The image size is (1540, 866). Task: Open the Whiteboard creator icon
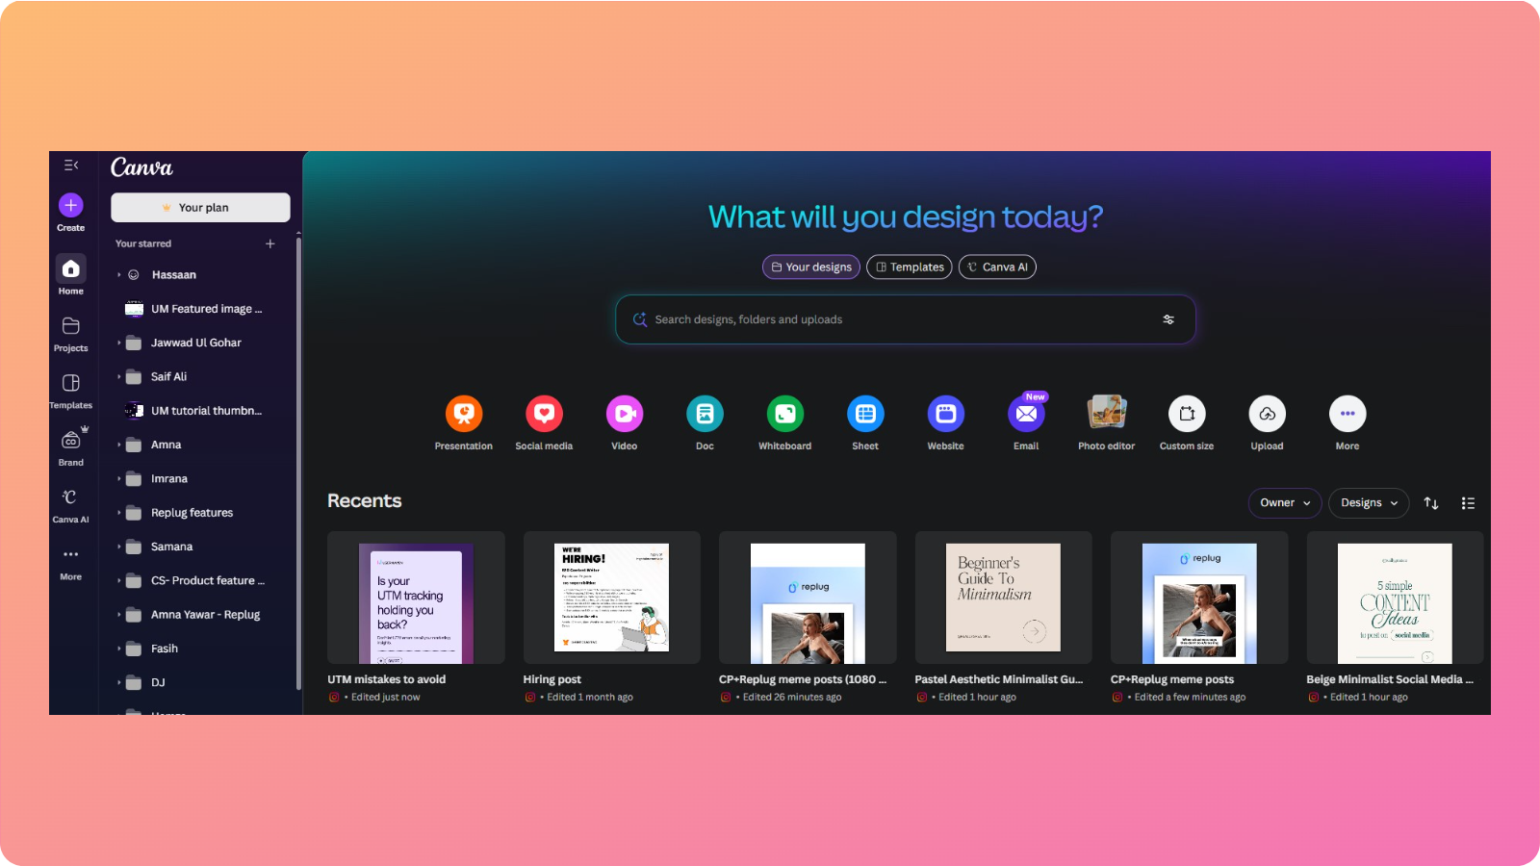pyautogui.click(x=784, y=412)
